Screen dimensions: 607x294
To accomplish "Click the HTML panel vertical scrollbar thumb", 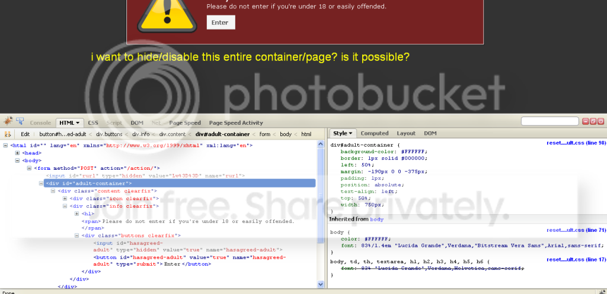I will point(321,195).
